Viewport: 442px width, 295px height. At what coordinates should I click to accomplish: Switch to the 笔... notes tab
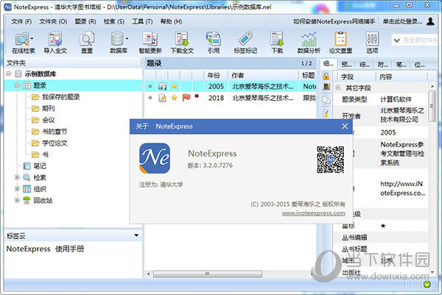401,65
